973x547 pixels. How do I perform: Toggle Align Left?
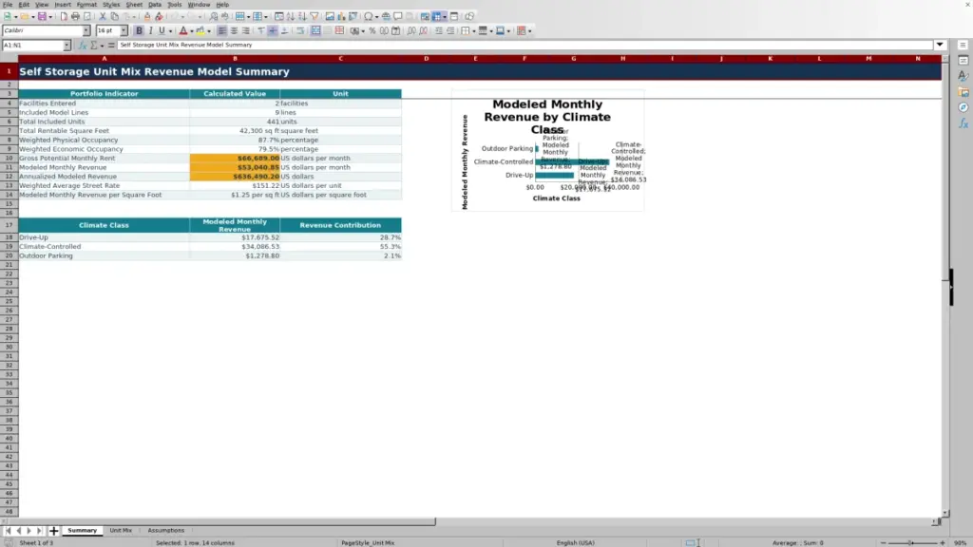click(221, 30)
